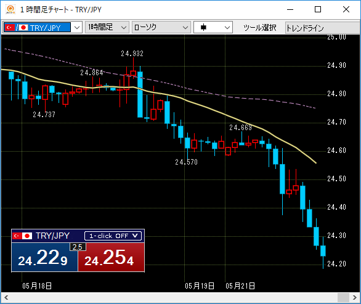The image size is (361, 304).
Task: Click the right scroll arrow
Action: [x=355, y=298]
